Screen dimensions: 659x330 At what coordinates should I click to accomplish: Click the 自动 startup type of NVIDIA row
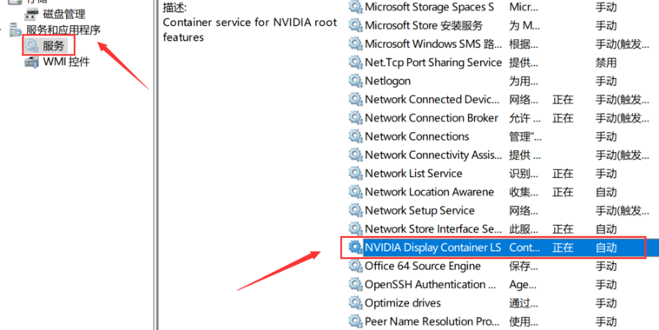pos(606,247)
